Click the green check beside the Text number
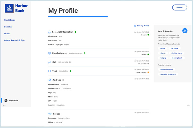Image resolution: width=193 pixels, height=128 pixels. [70, 71]
